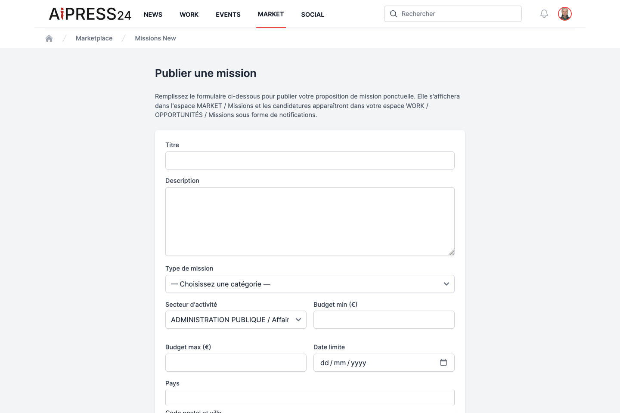Open the notifications bell
The image size is (620, 413).
pyautogui.click(x=544, y=14)
